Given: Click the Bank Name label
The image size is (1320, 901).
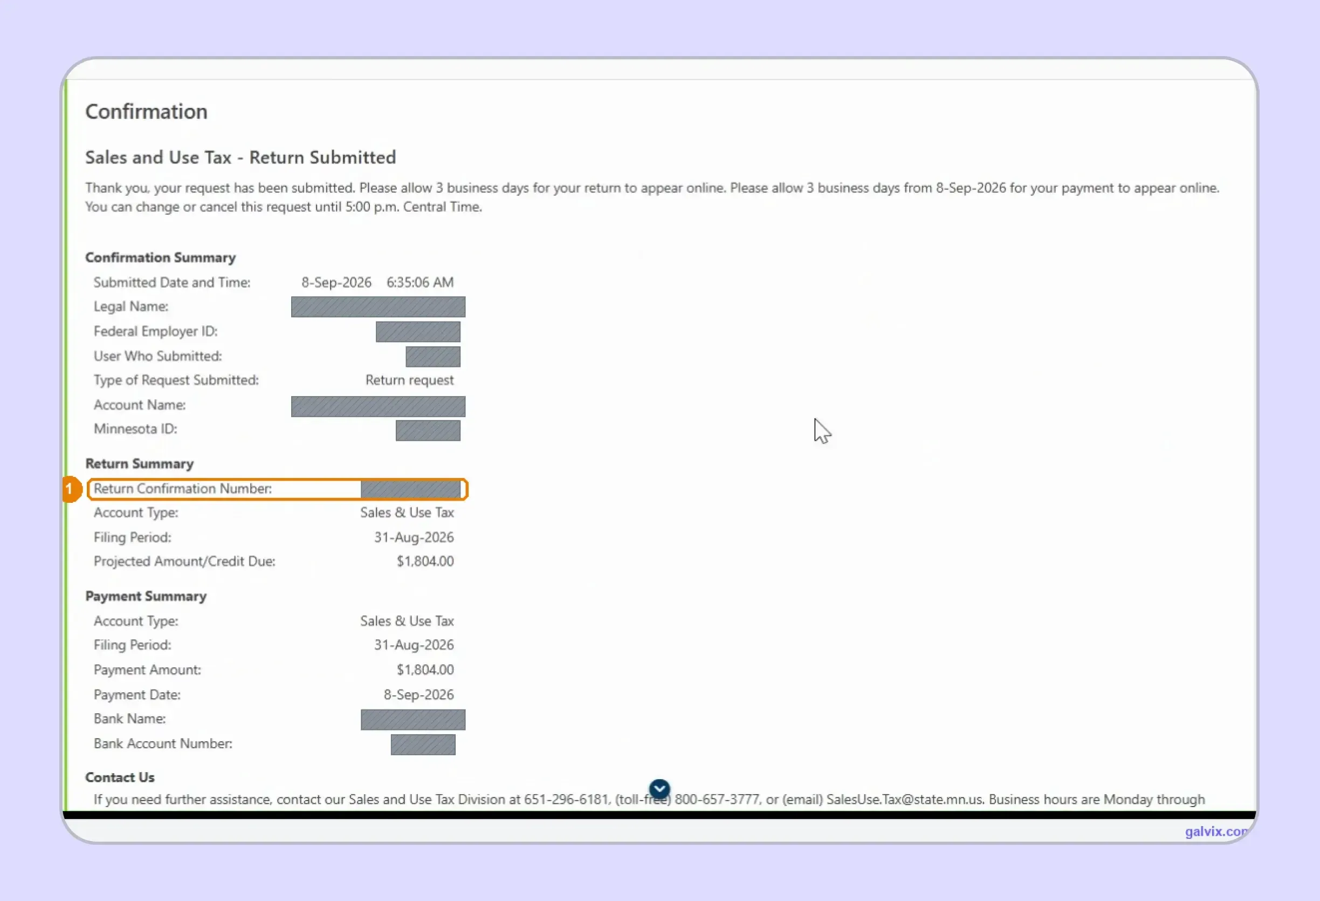Looking at the screenshot, I should tap(130, 719).
